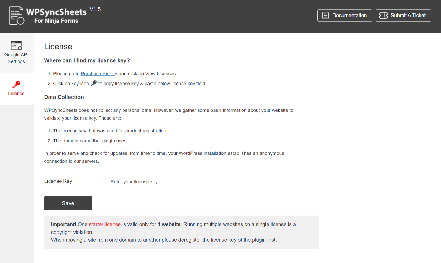Click the Important copyright notice box
Viewport: 441px width, 263px height.
click(x=181, y=232)
